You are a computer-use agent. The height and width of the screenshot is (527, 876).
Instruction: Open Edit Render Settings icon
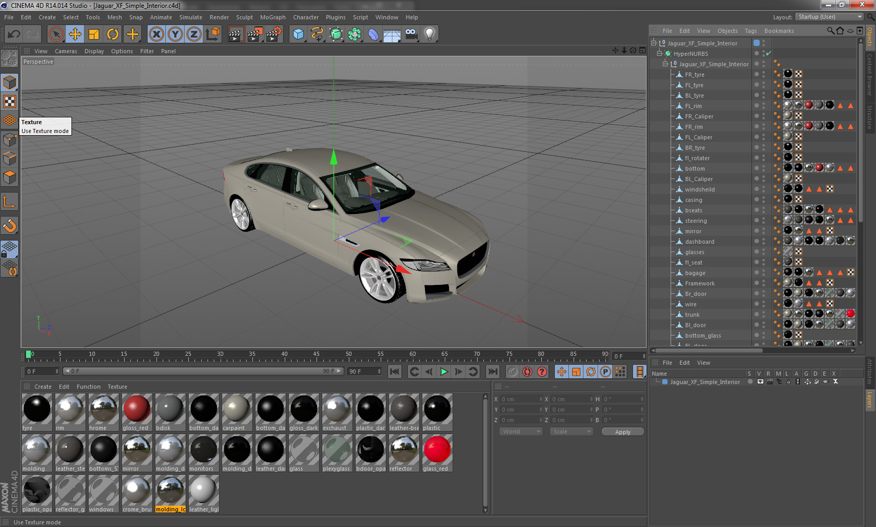coord(274,34)
